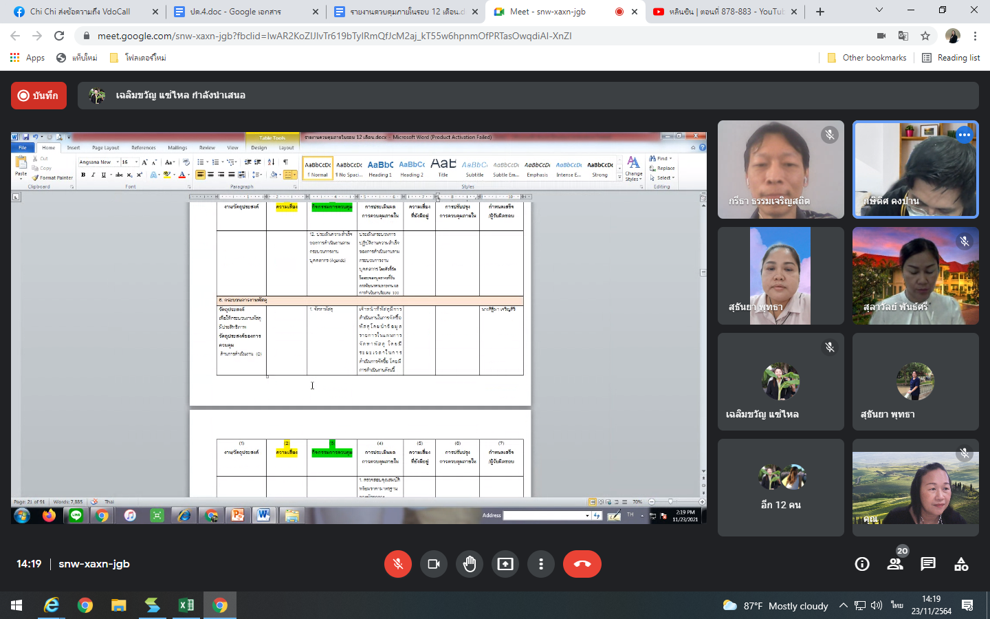The image size is (990, 619).
Task: Open the chat with everyone panel
Action: pos(928,564)
